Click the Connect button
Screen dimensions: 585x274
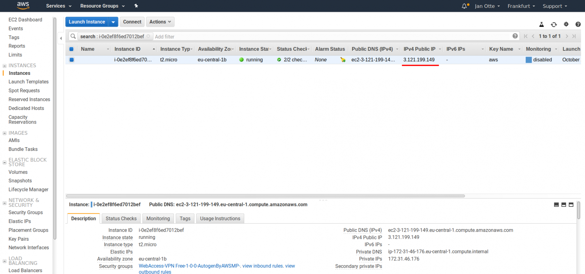[132, 22]
